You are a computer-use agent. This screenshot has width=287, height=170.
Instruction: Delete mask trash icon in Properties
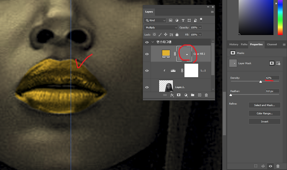pyautogui.click(x=278, y=166)
